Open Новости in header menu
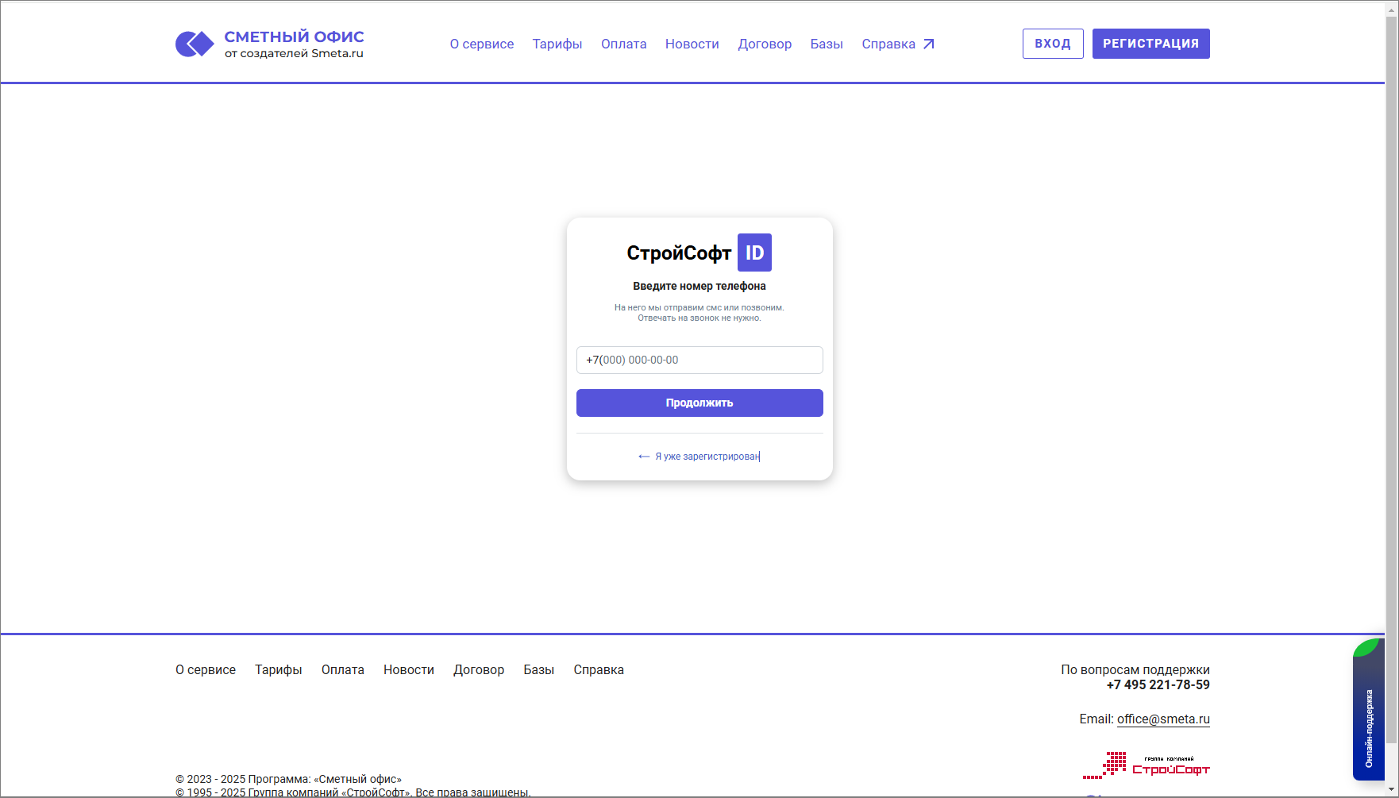Screen dimensions: 1399x798 click(692, 44)
